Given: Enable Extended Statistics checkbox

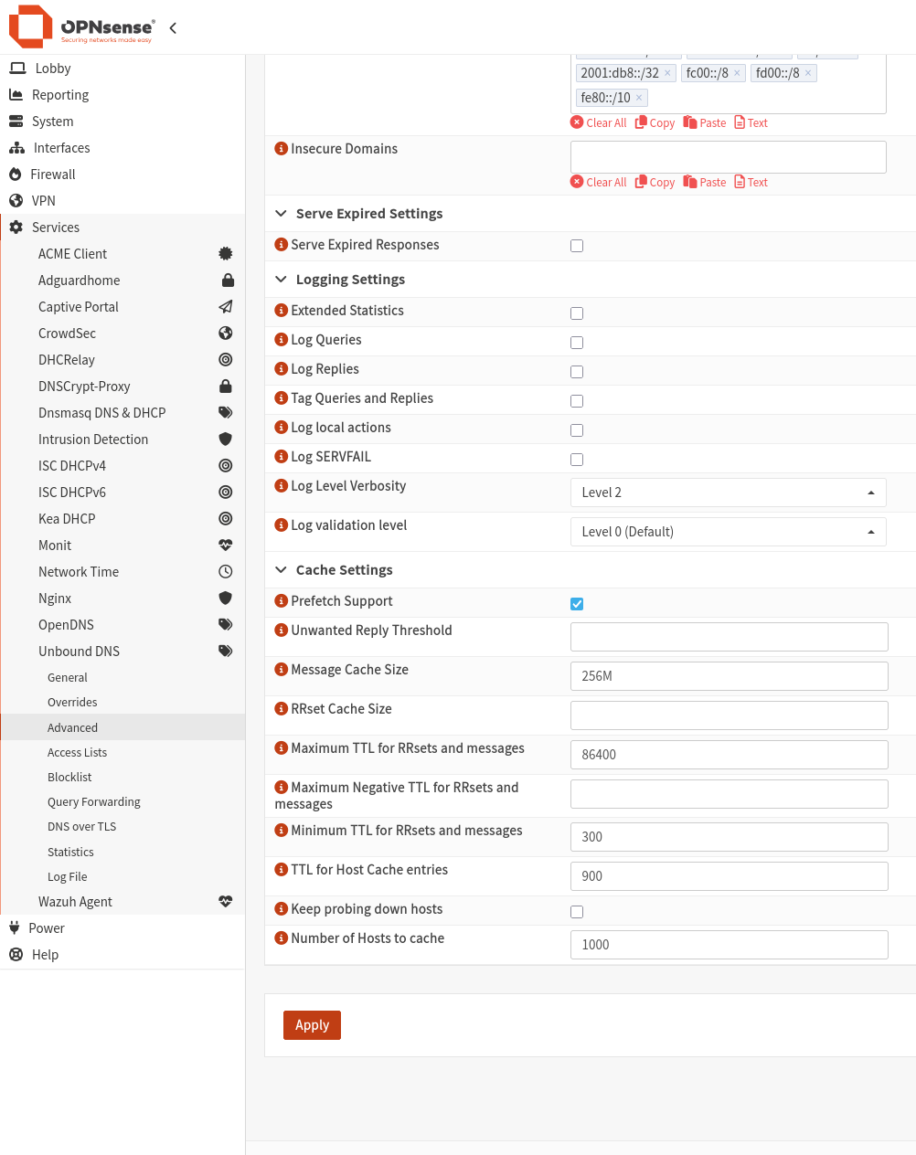Looking at the screenshot, I should click(577, 313).
